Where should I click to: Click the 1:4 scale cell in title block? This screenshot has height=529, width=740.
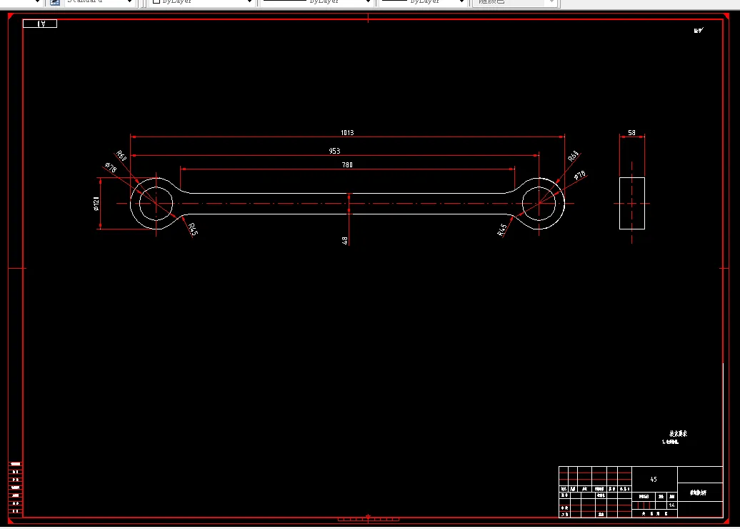(672, 505)
